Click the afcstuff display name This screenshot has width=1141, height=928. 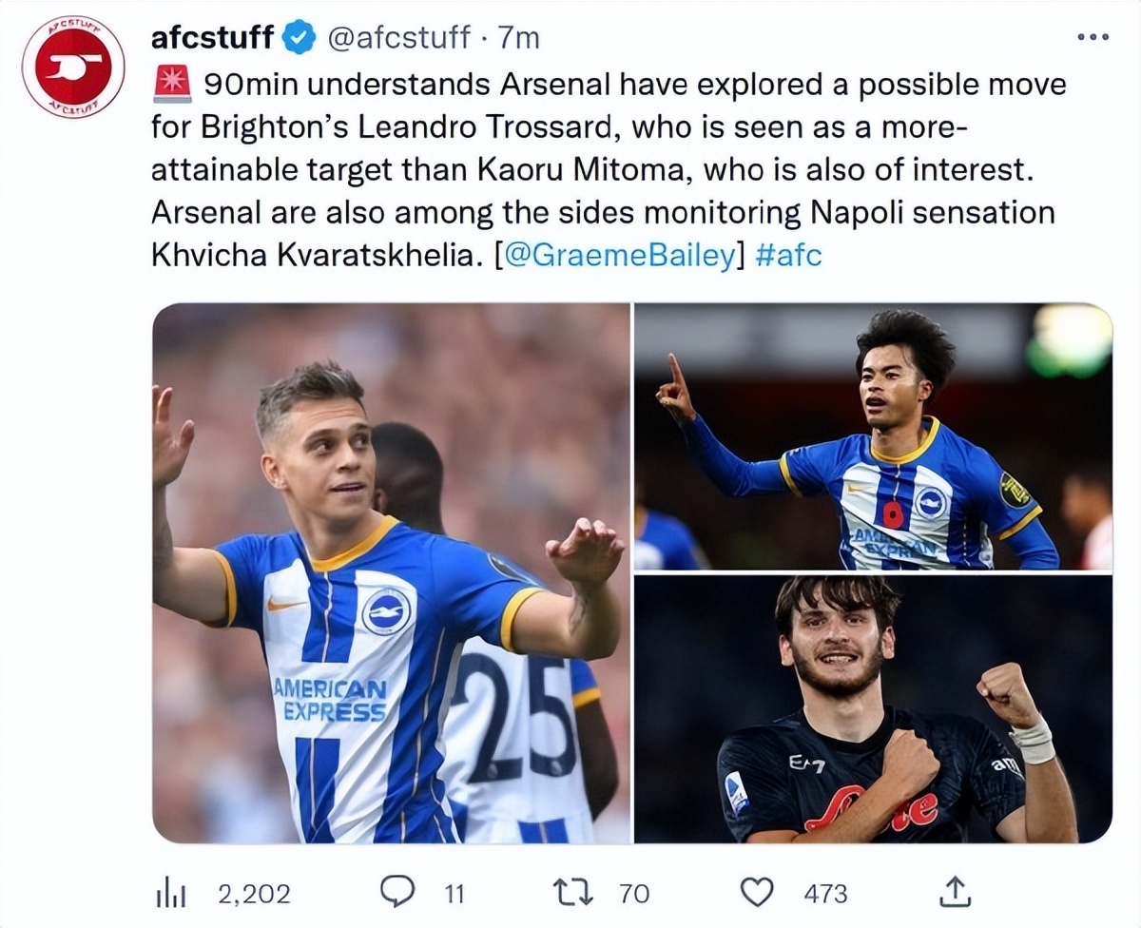pos(213,38)
